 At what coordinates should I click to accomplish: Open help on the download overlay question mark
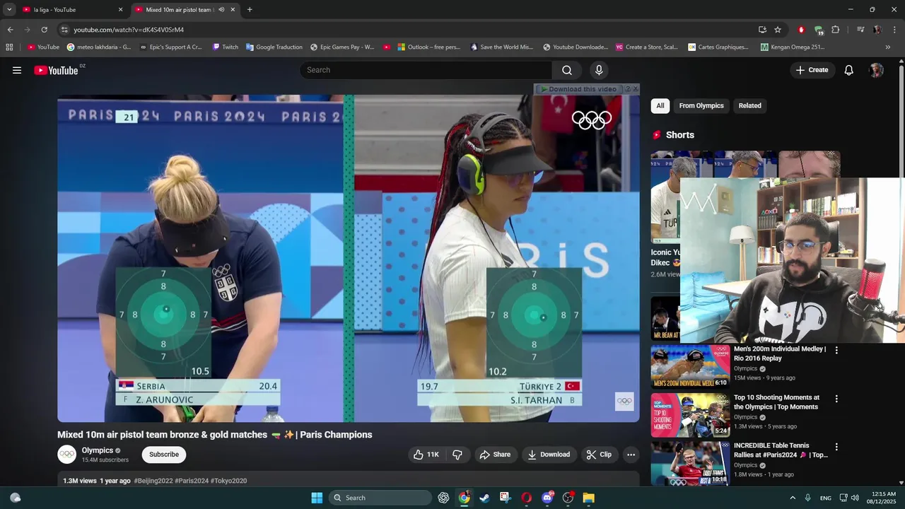(x=627, y=89)
